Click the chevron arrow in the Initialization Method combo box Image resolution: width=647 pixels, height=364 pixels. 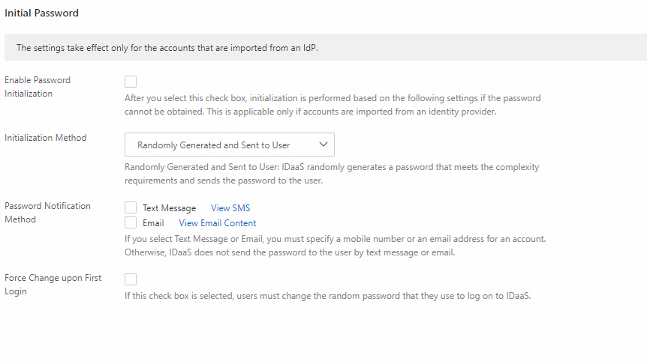point(323,145)
